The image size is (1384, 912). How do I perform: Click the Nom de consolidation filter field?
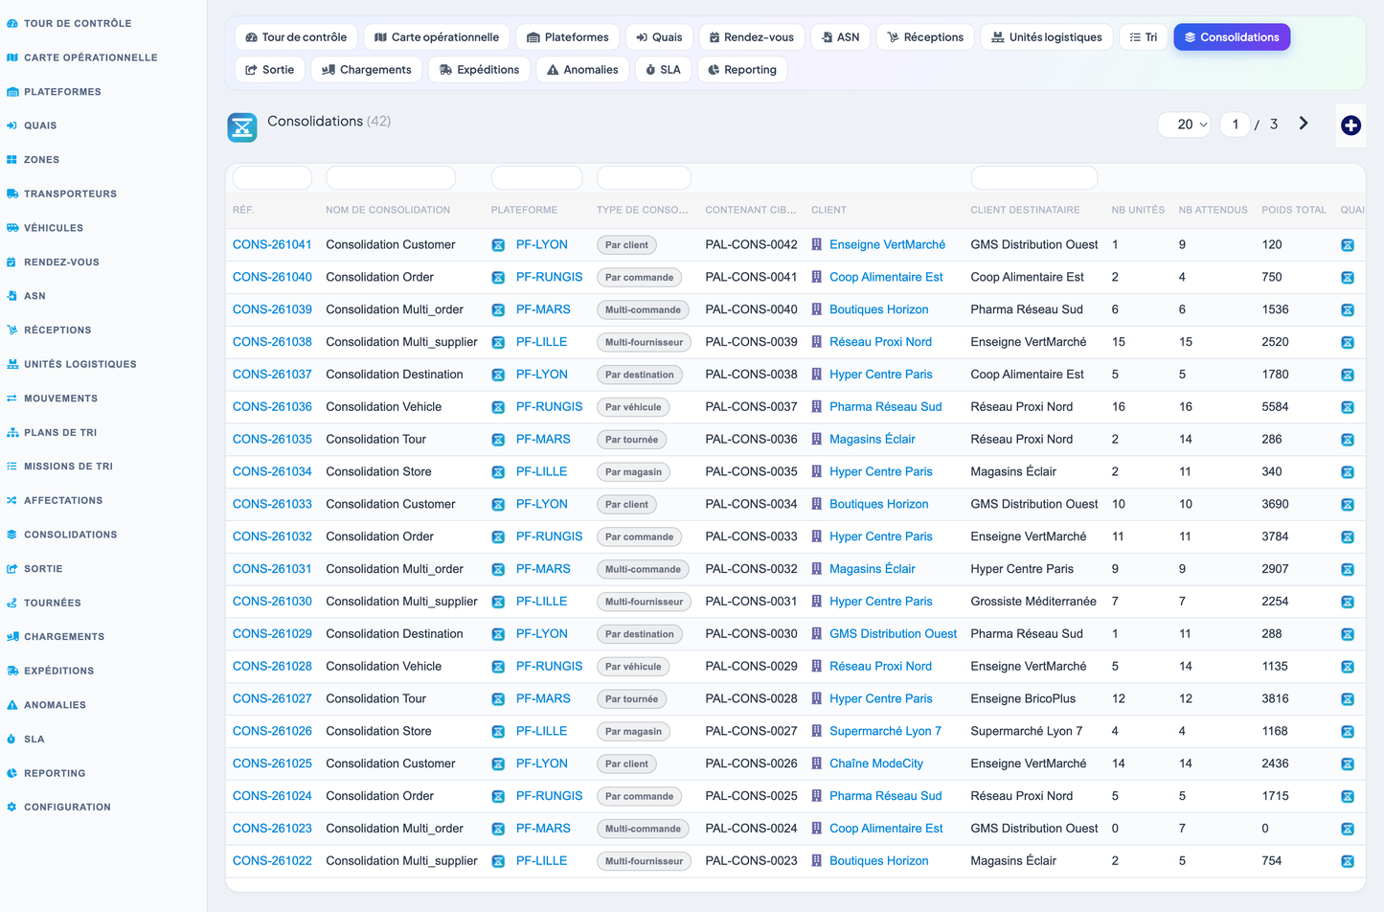391,177
